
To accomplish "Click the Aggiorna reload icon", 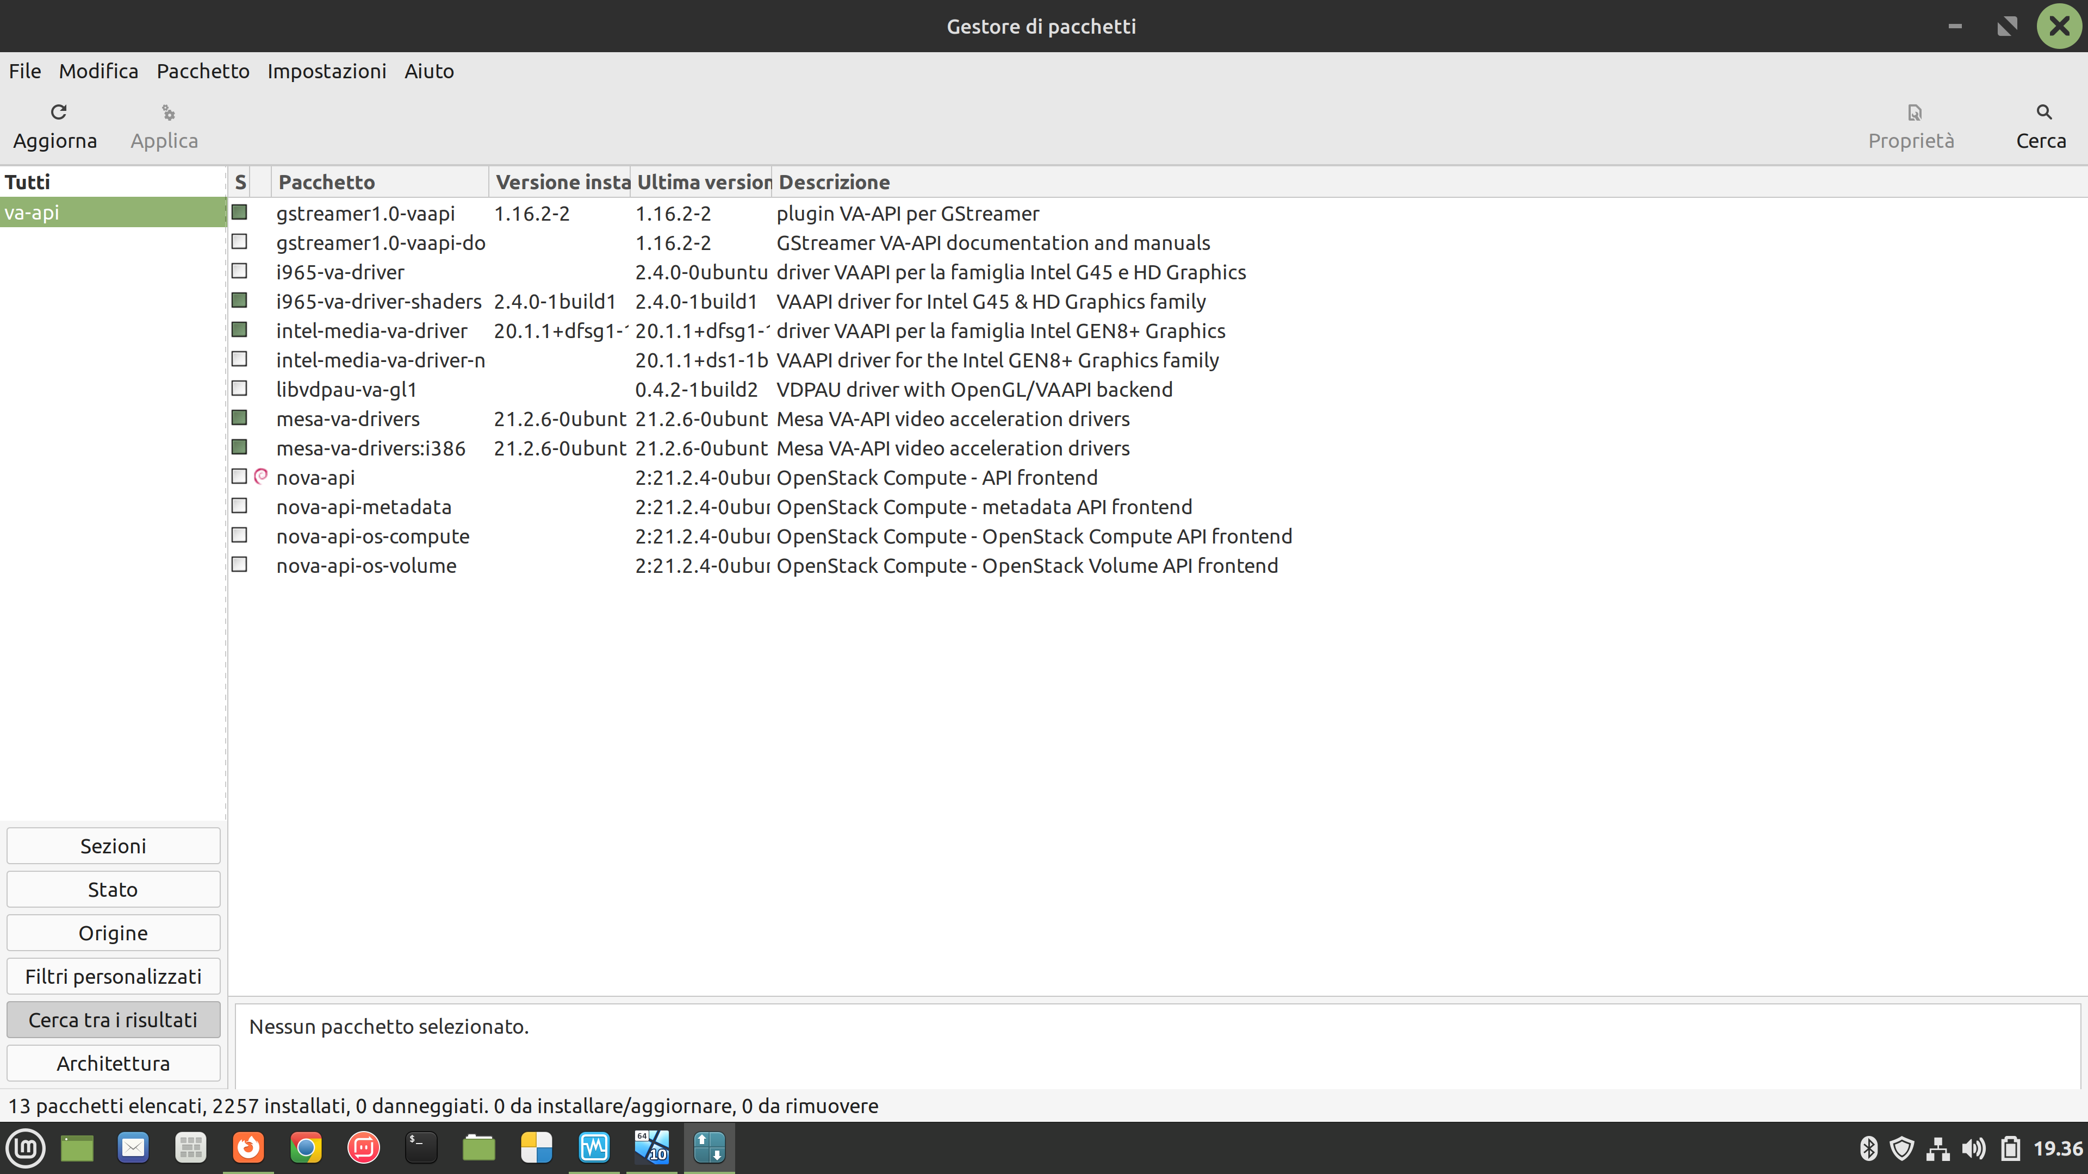I will [x=58, y=112].
